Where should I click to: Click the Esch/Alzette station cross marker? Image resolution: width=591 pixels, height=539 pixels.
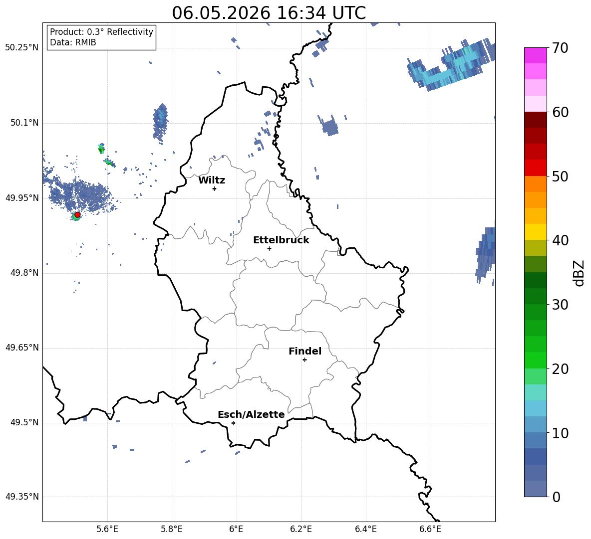tap(233, 423)
